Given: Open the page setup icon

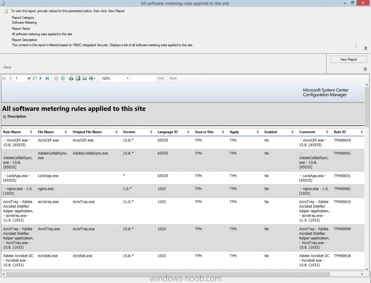Looking at the screenshot, I should [x=84, y=78].
